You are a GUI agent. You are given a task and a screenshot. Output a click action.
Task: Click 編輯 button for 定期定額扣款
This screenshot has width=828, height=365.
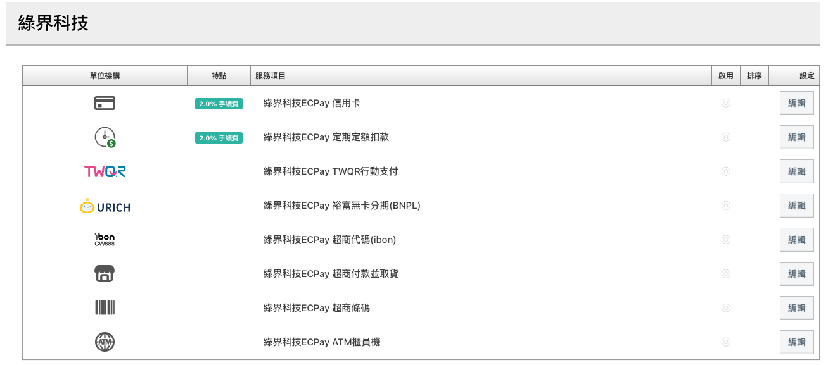796,137
